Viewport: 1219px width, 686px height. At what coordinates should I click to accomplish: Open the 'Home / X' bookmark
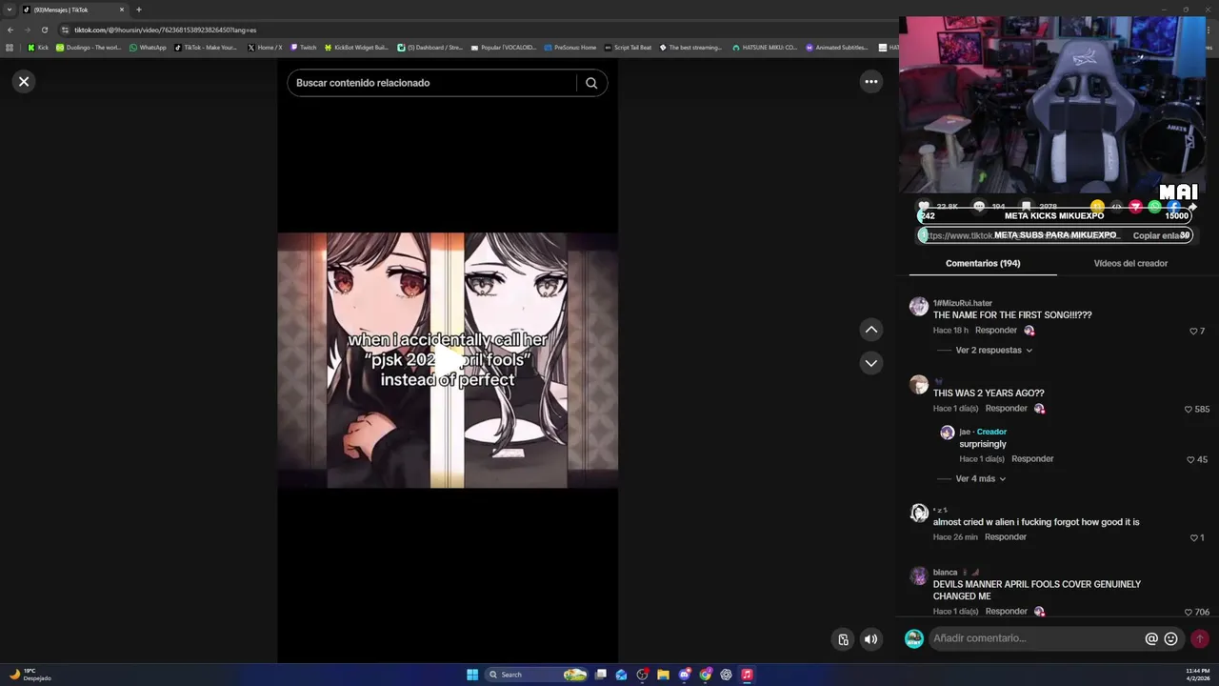coord(264,48)
